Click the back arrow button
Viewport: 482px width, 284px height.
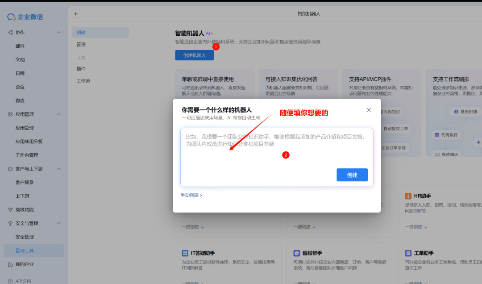coord(76,14)
